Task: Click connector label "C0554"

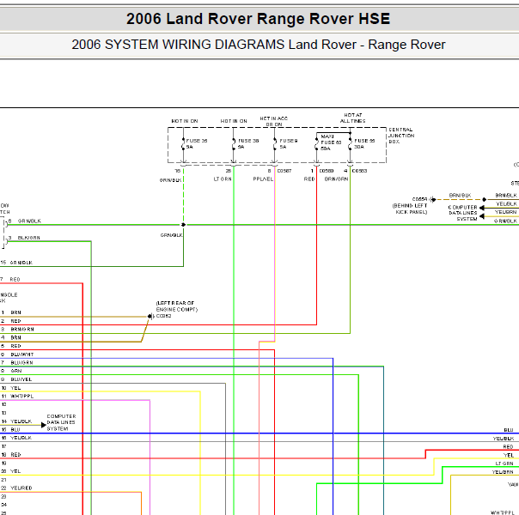Action: [x=419, y=199]
